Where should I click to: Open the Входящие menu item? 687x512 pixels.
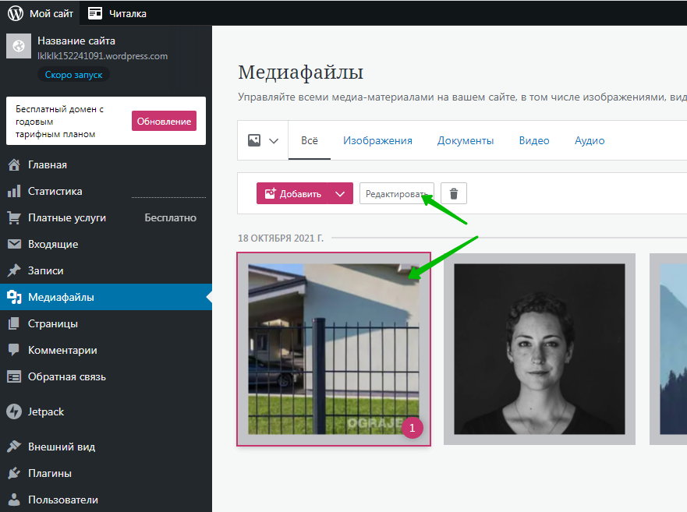click(x=106, y=244)
